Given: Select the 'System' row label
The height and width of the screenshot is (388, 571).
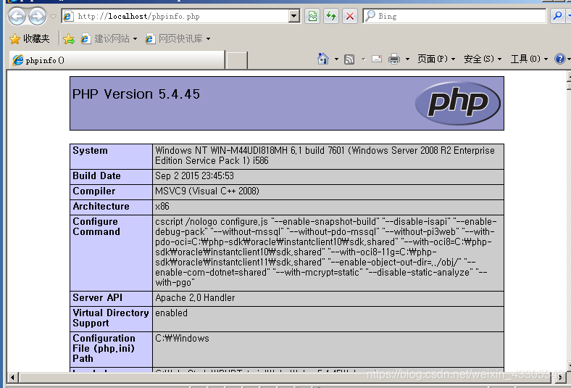Looking at the screenshot, I should [90, 151].
